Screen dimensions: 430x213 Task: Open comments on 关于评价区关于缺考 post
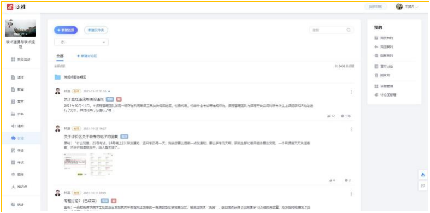click(347, 180)
